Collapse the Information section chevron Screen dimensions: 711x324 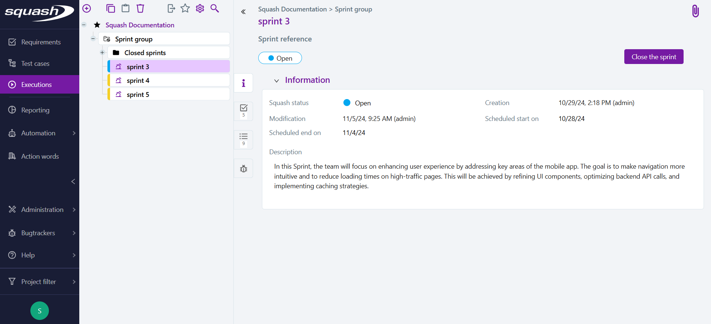[276, 81]
